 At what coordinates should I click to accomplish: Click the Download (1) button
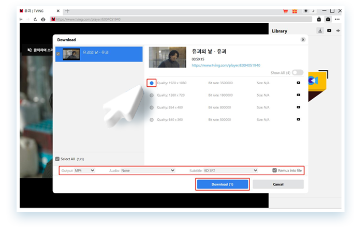point(223,184)
